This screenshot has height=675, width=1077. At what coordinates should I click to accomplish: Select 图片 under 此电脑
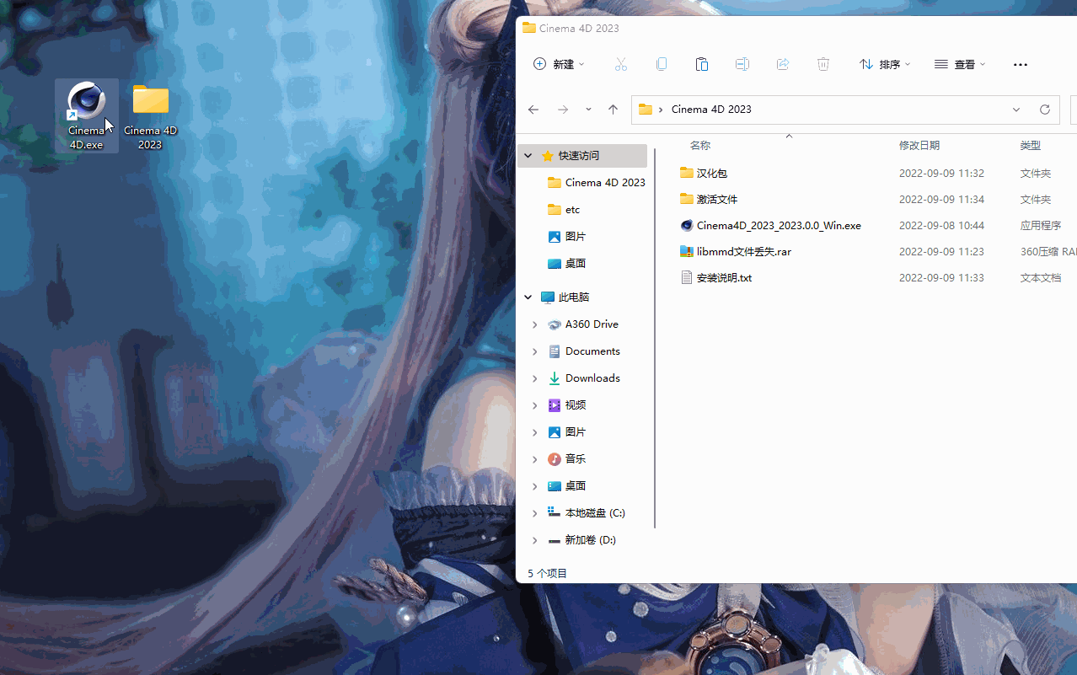(x=567, y=432)
